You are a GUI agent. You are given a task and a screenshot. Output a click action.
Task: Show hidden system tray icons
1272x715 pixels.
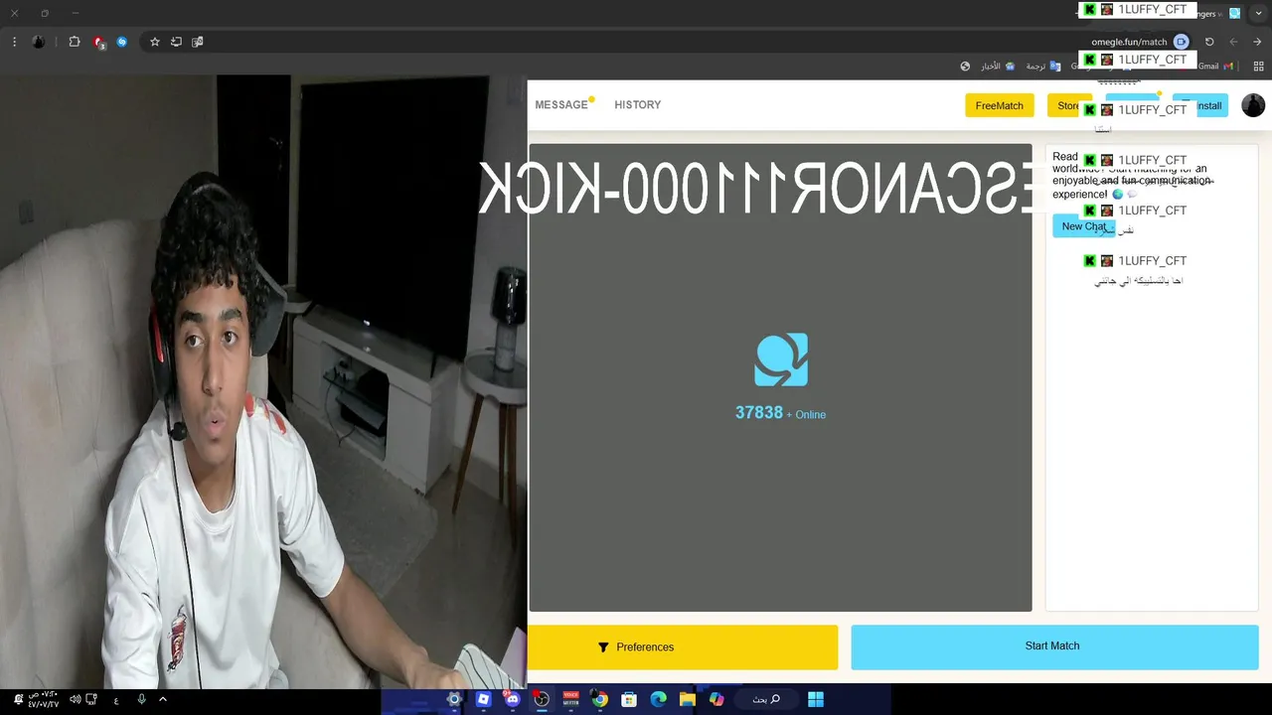click(x=163, y=700)
